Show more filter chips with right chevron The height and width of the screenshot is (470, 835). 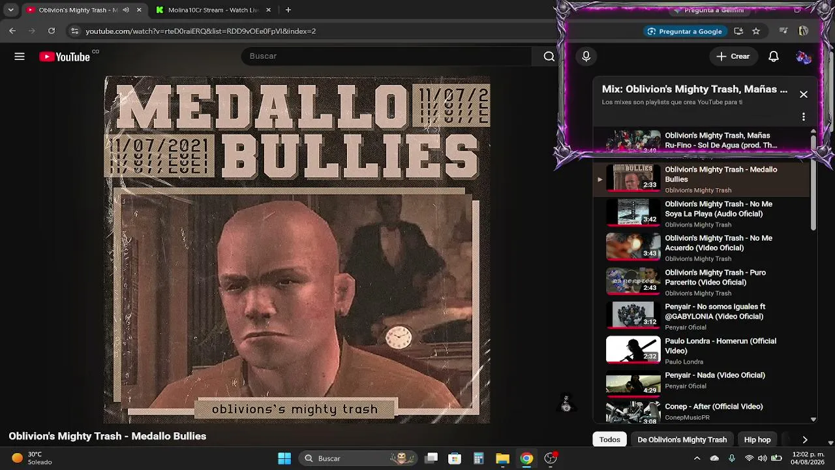[x=804, y=440]
